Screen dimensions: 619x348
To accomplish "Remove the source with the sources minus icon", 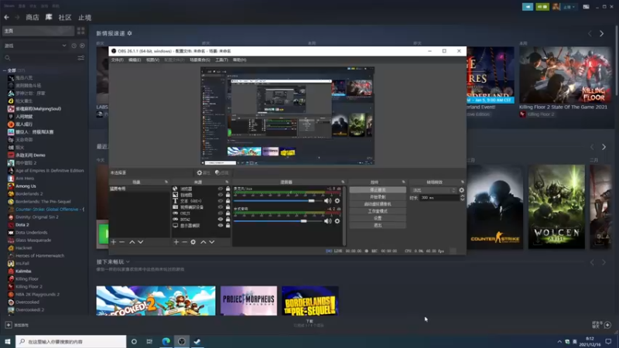I will 184,242.
